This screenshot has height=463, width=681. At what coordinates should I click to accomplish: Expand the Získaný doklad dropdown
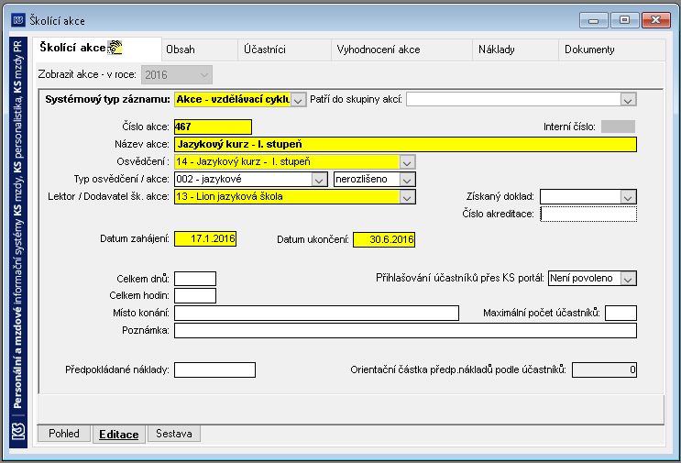point(628,197)
